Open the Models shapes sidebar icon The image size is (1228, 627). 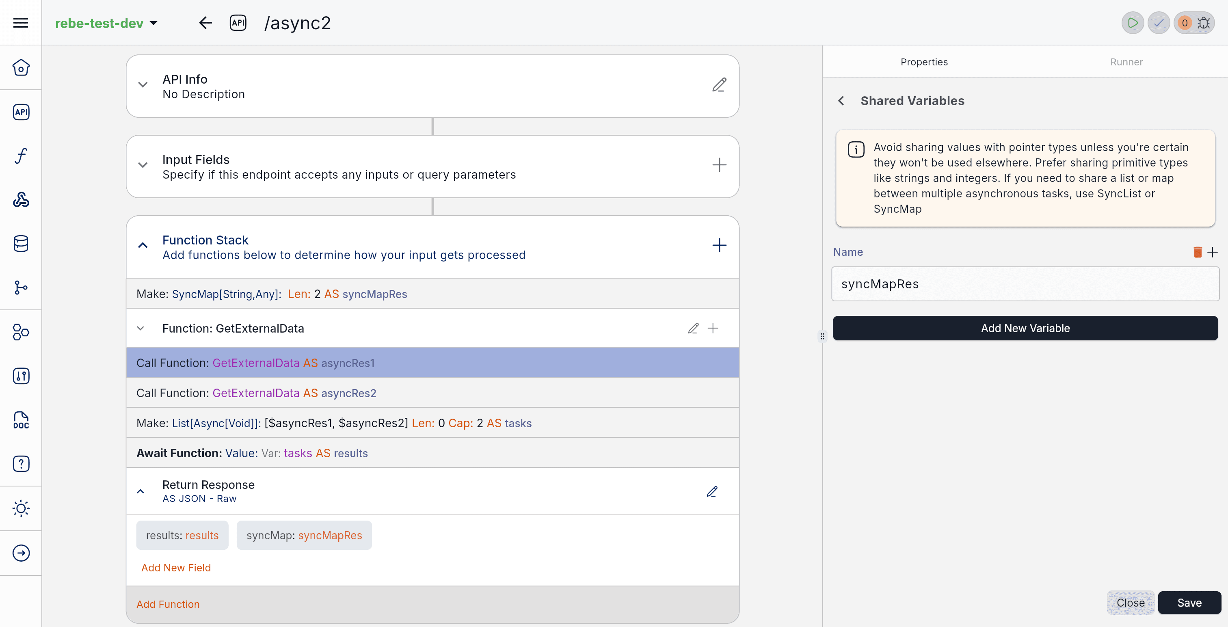pos(20,332)
